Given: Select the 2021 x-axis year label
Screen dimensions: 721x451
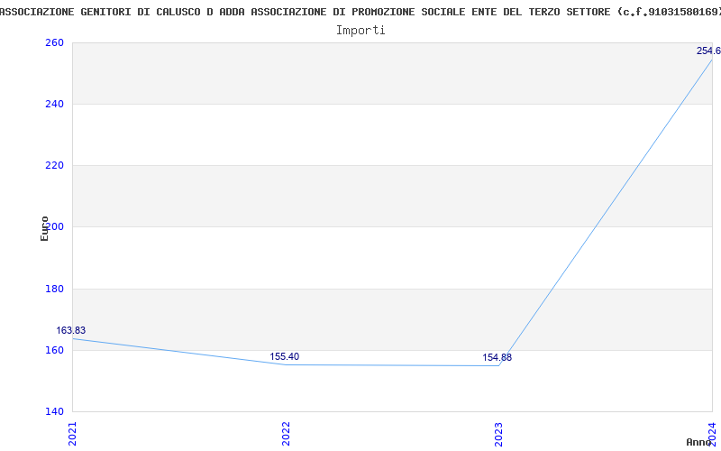Looking at the screenshot, I should [73, 434].
